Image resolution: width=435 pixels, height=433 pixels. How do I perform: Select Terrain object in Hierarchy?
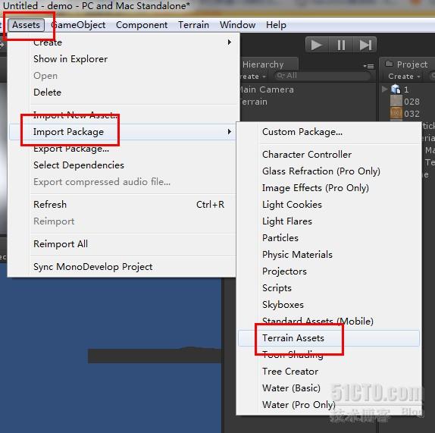point(254,102)
